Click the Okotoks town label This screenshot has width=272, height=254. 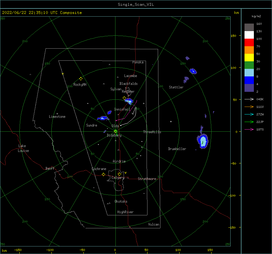pos(121,201)
